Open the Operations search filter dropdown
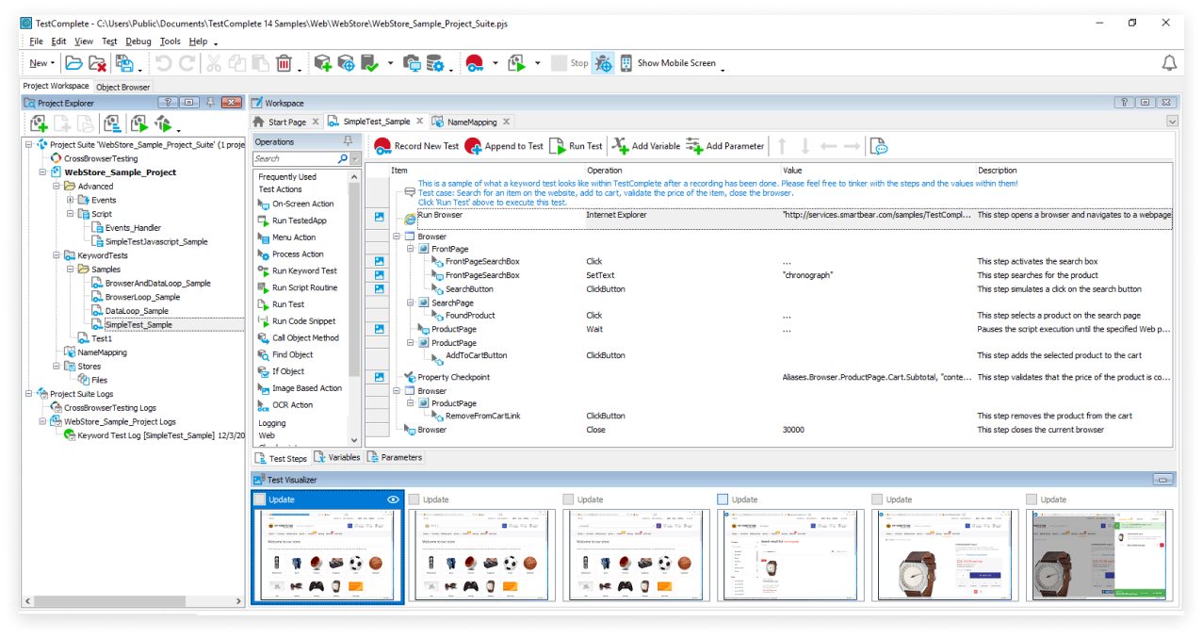Screen dimensions: 1203x638 tap(355, 159)
